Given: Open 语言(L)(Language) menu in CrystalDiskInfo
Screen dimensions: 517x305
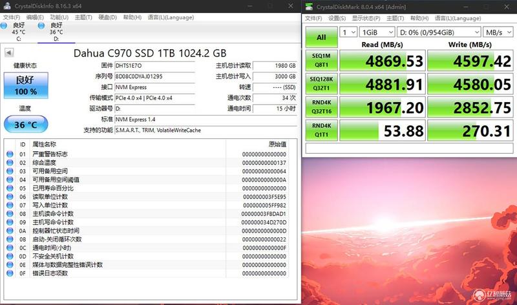Looking at the screenshot, I should click(171, 17).
